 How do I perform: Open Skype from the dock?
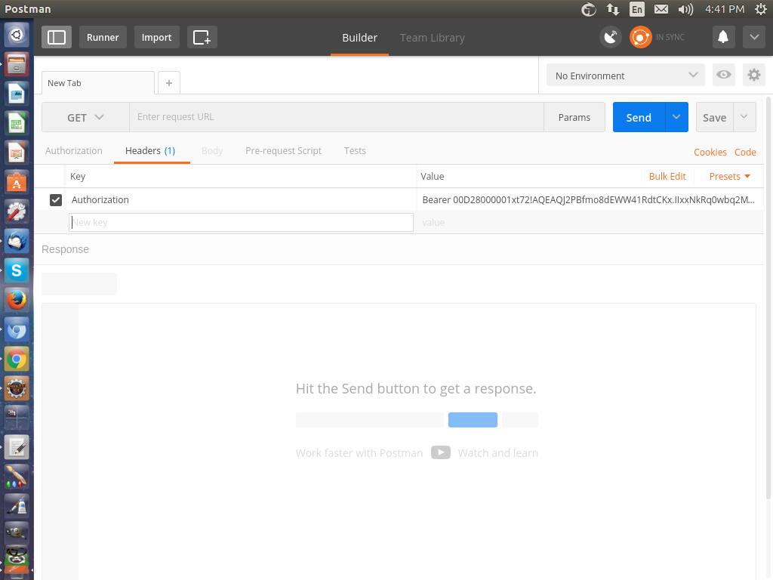17,271
